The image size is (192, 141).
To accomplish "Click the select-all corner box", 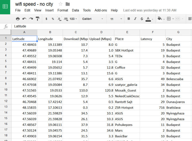I will pyautogui.click(x=6, y=32).
